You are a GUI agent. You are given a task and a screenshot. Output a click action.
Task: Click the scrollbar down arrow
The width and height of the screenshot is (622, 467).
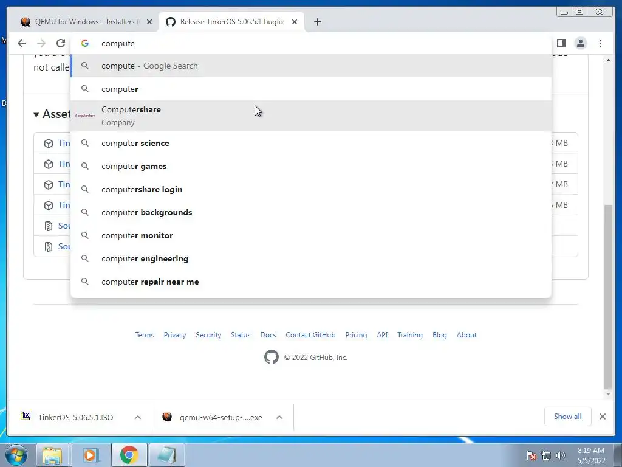click(608, 394)
